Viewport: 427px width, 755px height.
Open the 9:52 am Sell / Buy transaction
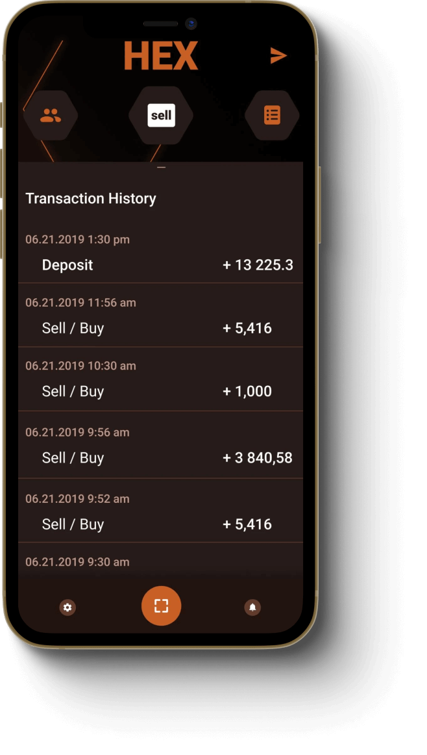click(x=160, y=511)
